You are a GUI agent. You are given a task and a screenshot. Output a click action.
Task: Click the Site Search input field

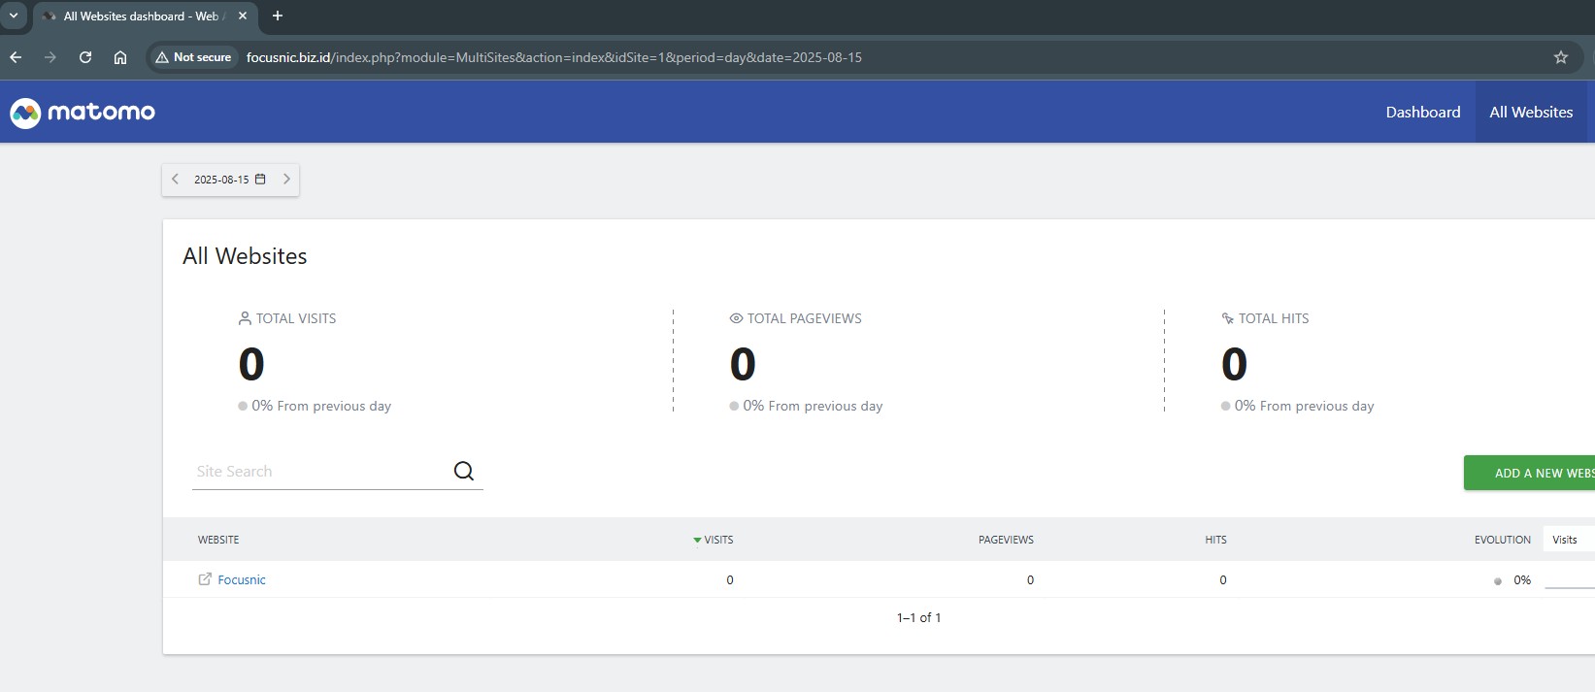click(320, 472)
